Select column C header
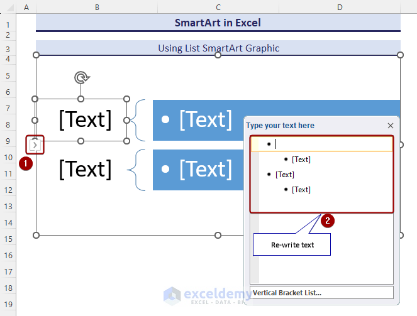 click(218, 7)
